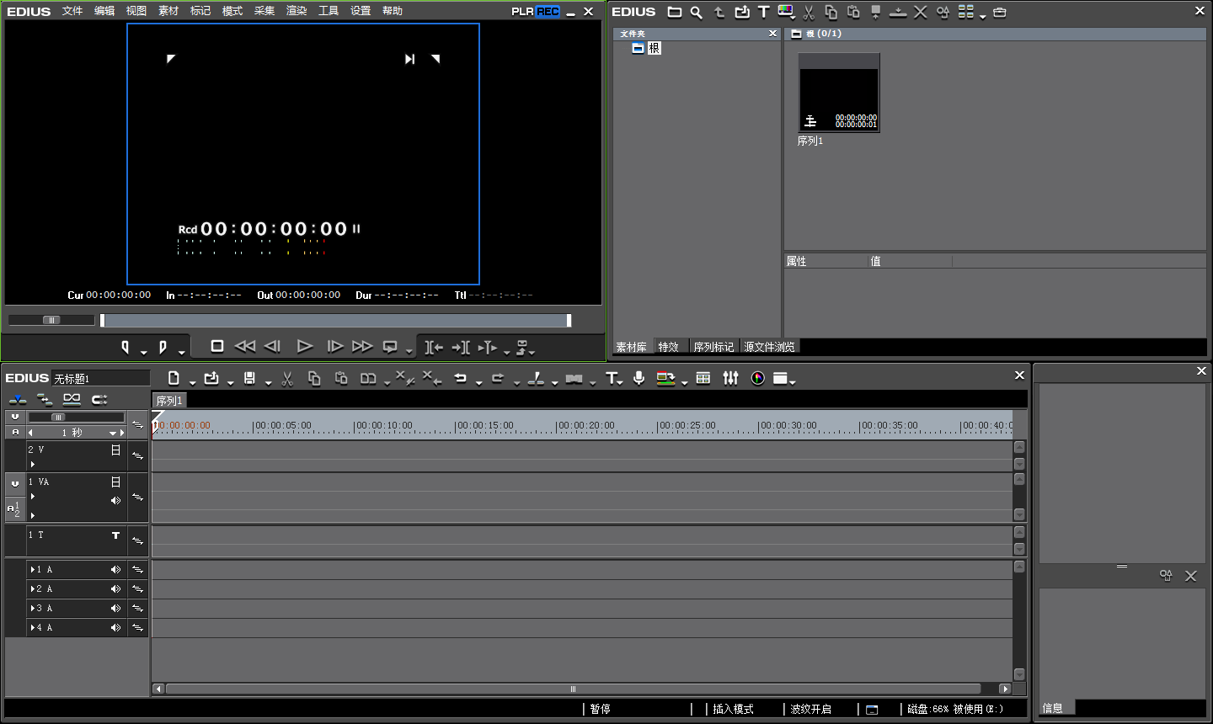
Task: Open the dropdown arrow beside the Undo icon
Action: click(478, 383)
